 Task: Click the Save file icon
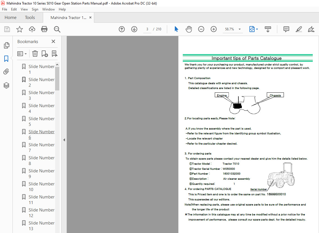[7, 29]
